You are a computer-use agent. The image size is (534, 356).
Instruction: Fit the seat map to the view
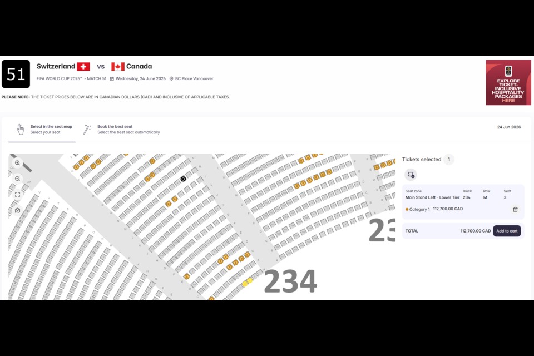(18, 195)
